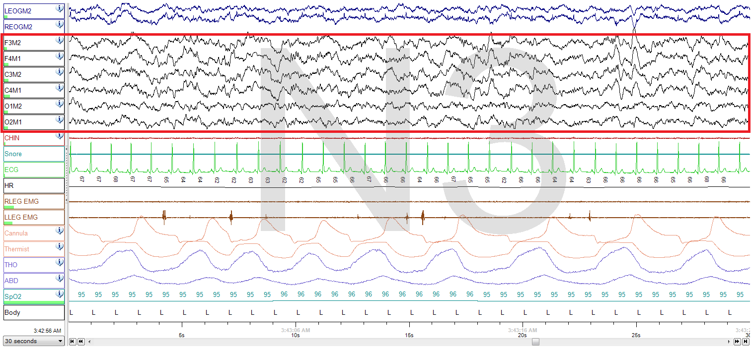752x350 pixels.
Task: Click the scrollbar left arrow
Action: pyautogui.click(x=89, y=342)
